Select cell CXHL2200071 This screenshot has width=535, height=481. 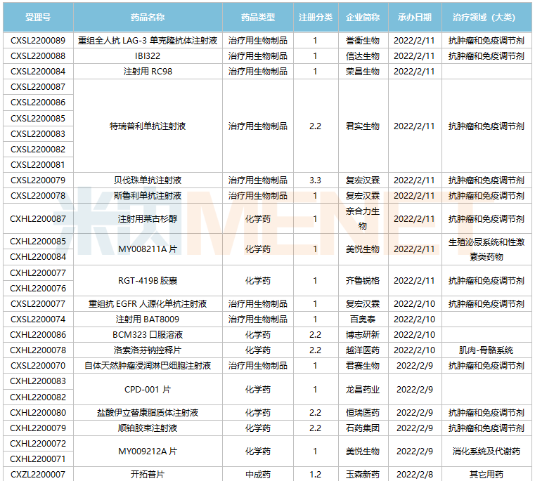[38, 459]
